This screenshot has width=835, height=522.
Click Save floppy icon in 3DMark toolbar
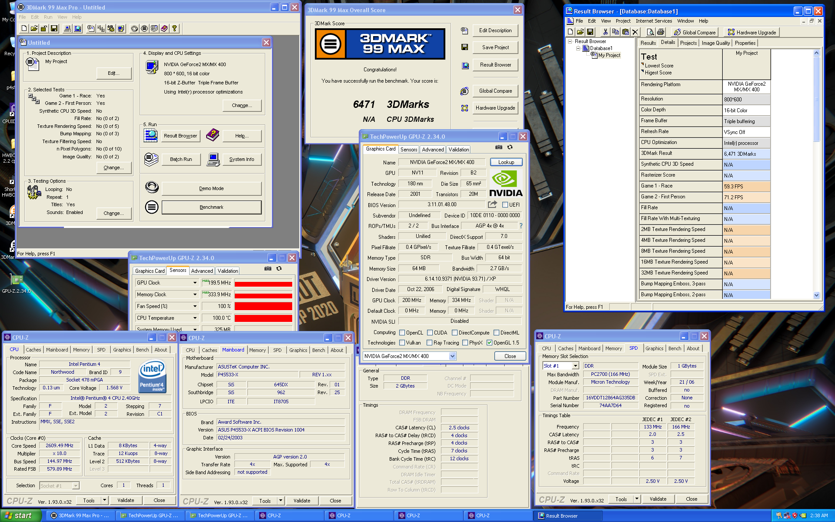pyautogui.click(x=54, y=29)
